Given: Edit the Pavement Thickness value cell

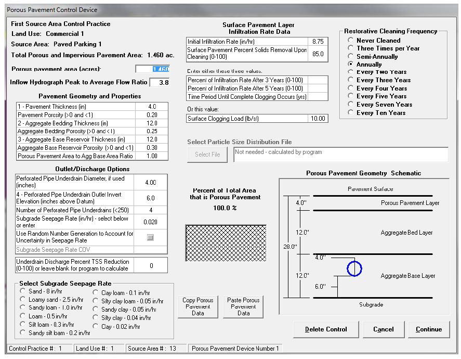Looking at the screenshot, I should 151,107.
